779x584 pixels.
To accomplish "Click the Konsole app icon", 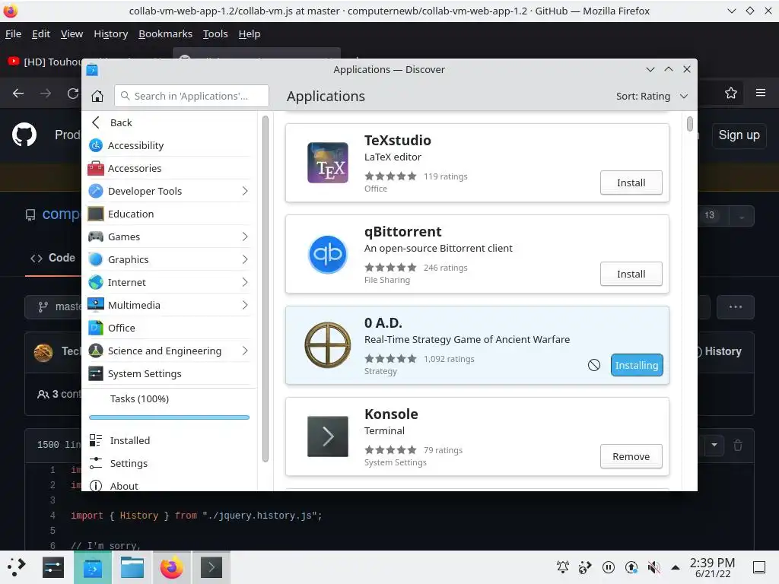I will point(327,436).
